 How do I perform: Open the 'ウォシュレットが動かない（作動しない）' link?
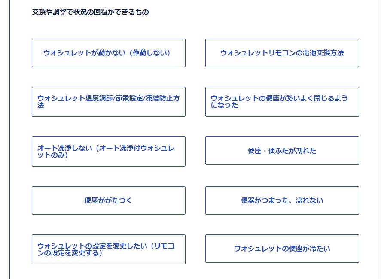108,53
